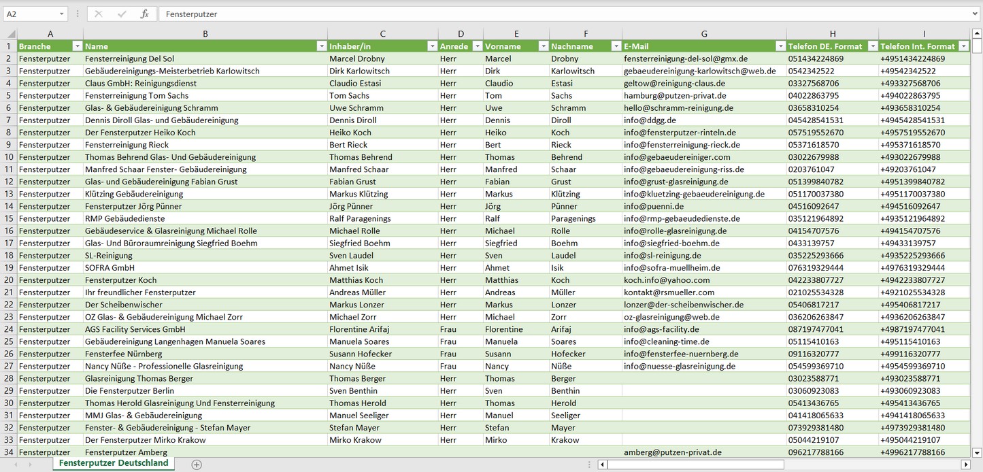Expand the Name Box dropdown arrow
This screenshot has width=983, height=472.
(61, 14)
